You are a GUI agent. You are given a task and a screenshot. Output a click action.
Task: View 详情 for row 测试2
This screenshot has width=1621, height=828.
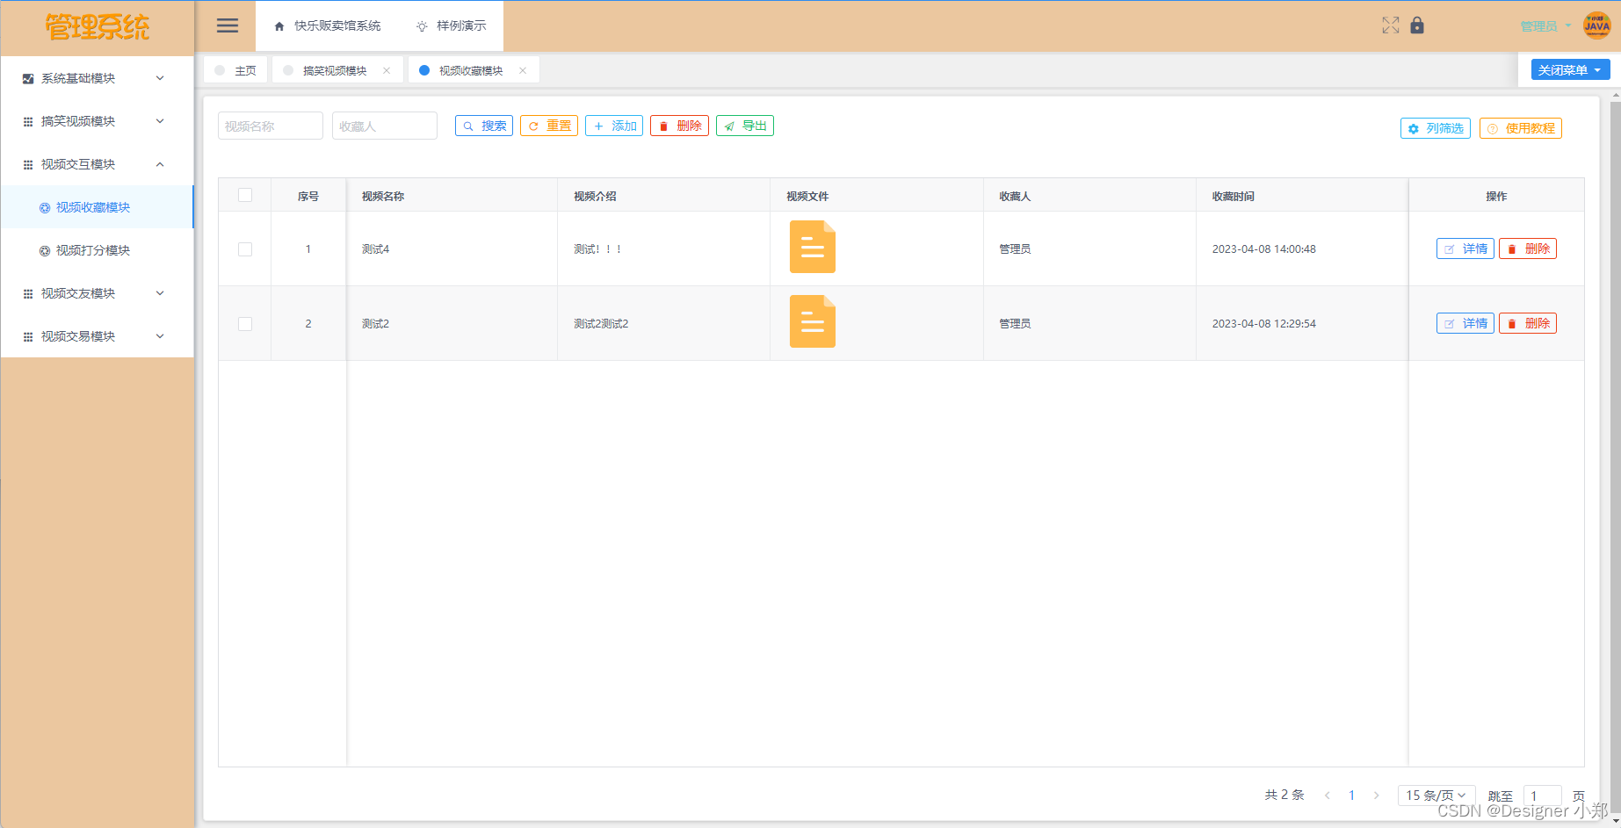pyautogui.click(x=1465, y=323)
